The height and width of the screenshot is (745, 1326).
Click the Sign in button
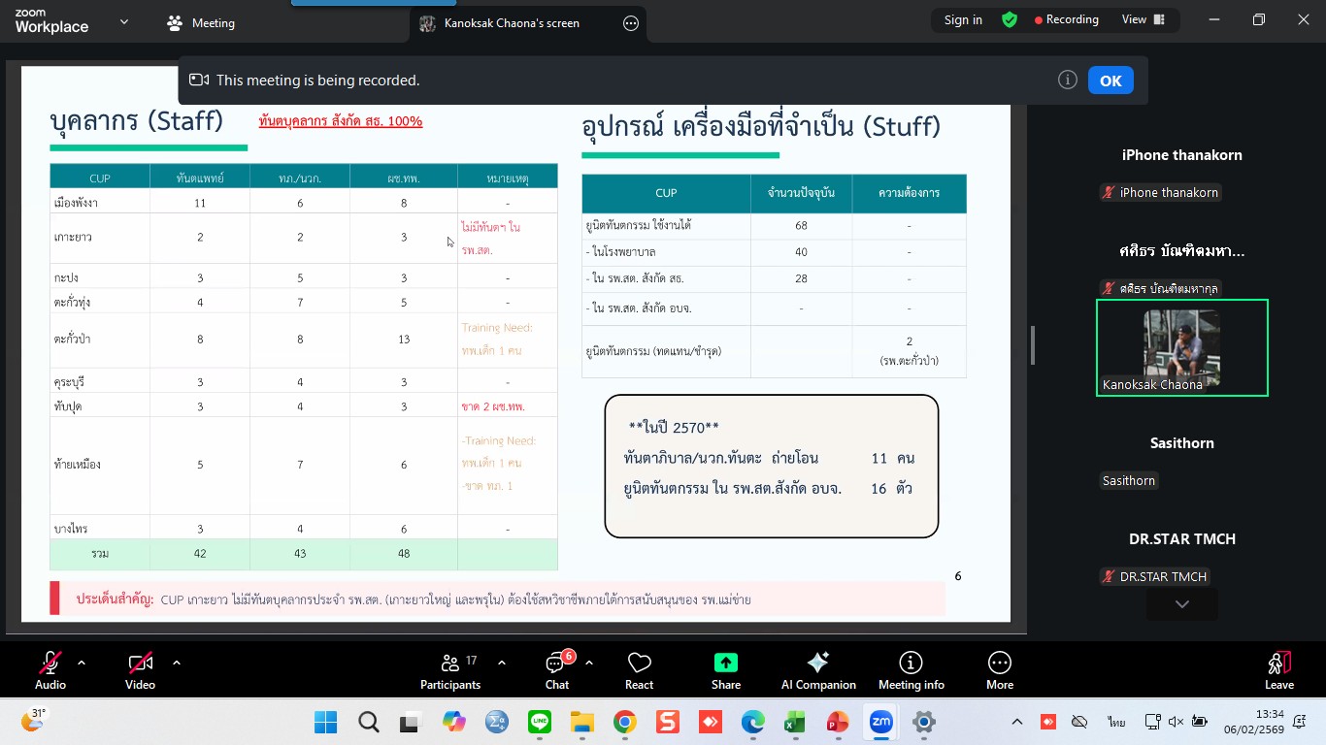(x=963, y=19)
